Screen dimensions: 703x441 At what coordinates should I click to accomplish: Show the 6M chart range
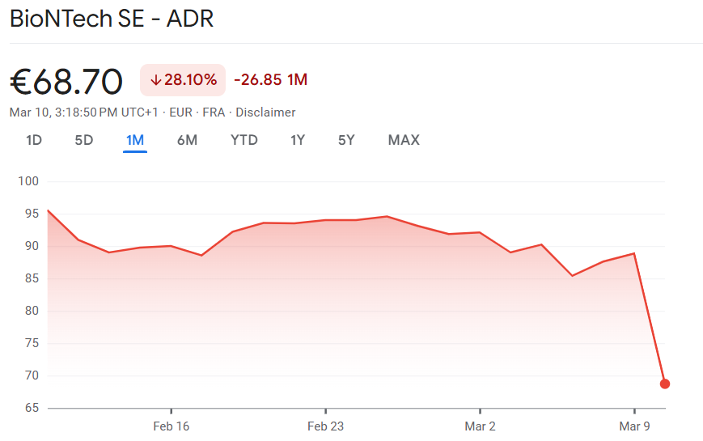pos(187,140)
